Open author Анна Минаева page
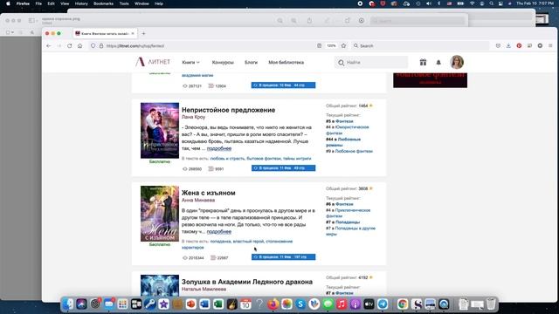The image size is (559, 314). click(x=198, y=200)
